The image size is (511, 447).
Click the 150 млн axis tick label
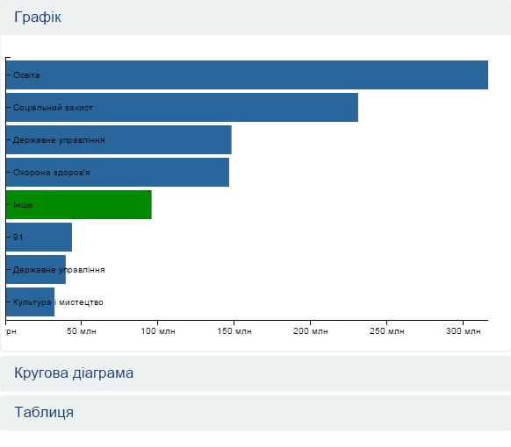point(234,331)
